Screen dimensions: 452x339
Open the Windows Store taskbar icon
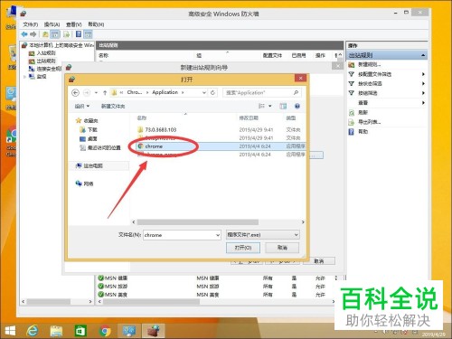[x=80, y=331]
